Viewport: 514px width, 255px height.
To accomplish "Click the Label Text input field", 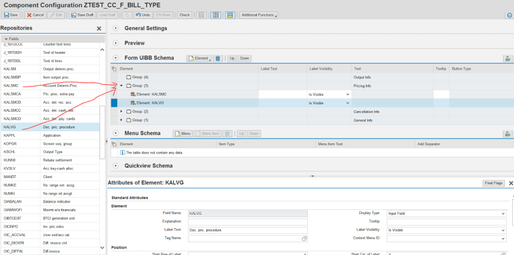I will point(248,229).
